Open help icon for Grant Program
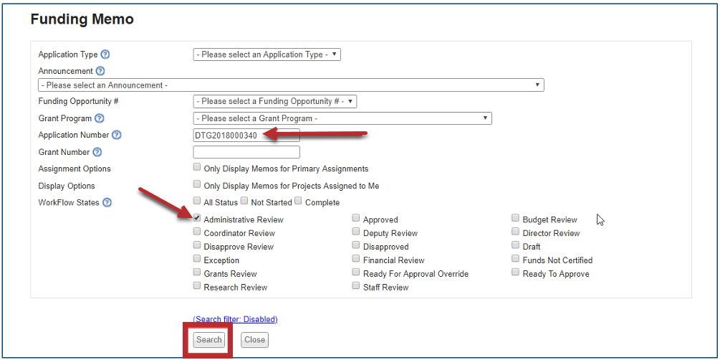The width and height of the screenshot is (720, 360). [100, 118]
